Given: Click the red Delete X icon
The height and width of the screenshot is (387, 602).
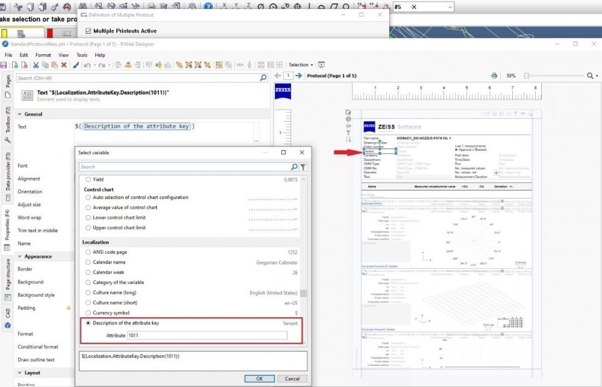Looking at the screenshot, I should pyautogui.click(x=63, y=65).
